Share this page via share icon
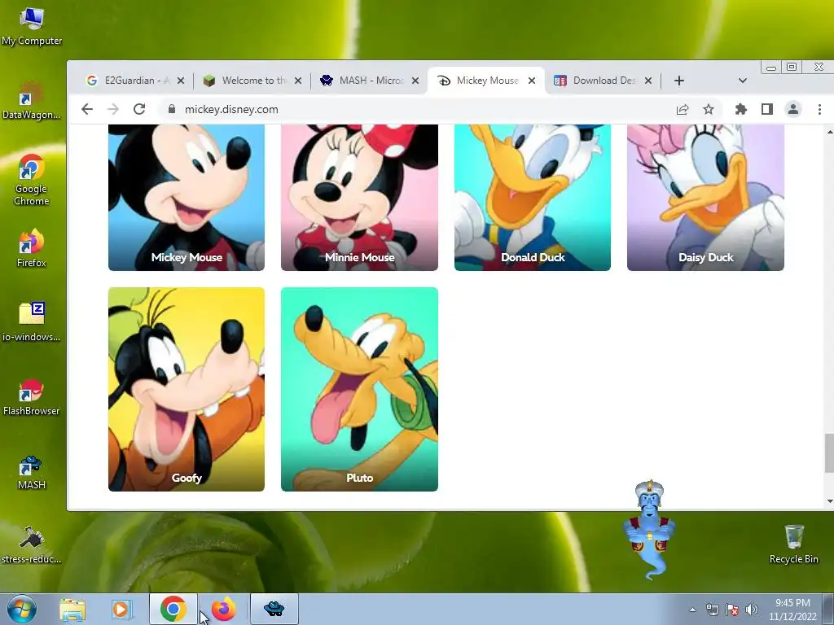This screenshot has width=834, height=625. tap(683, 110)
